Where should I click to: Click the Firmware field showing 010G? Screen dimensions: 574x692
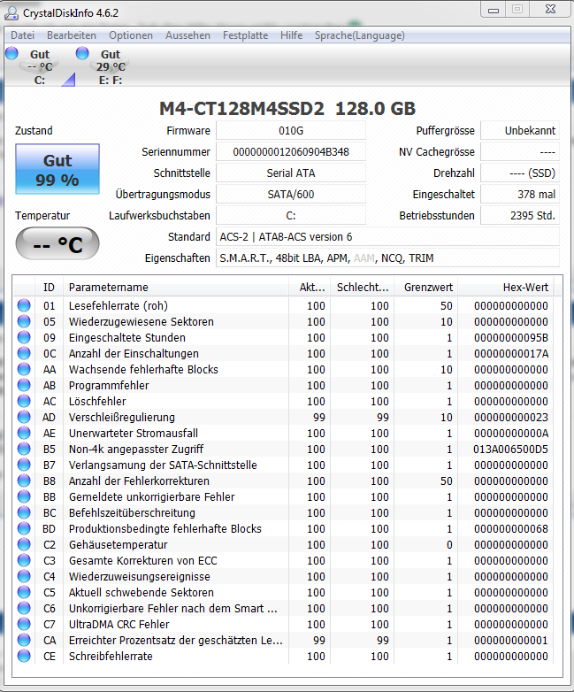pyautogui.click(x=291, y=131)
